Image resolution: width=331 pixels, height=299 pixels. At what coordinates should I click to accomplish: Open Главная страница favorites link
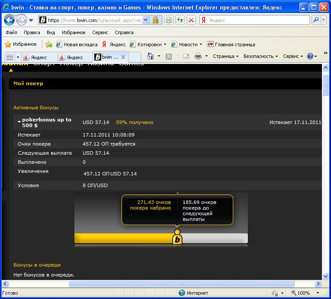[x=231, y=45]
